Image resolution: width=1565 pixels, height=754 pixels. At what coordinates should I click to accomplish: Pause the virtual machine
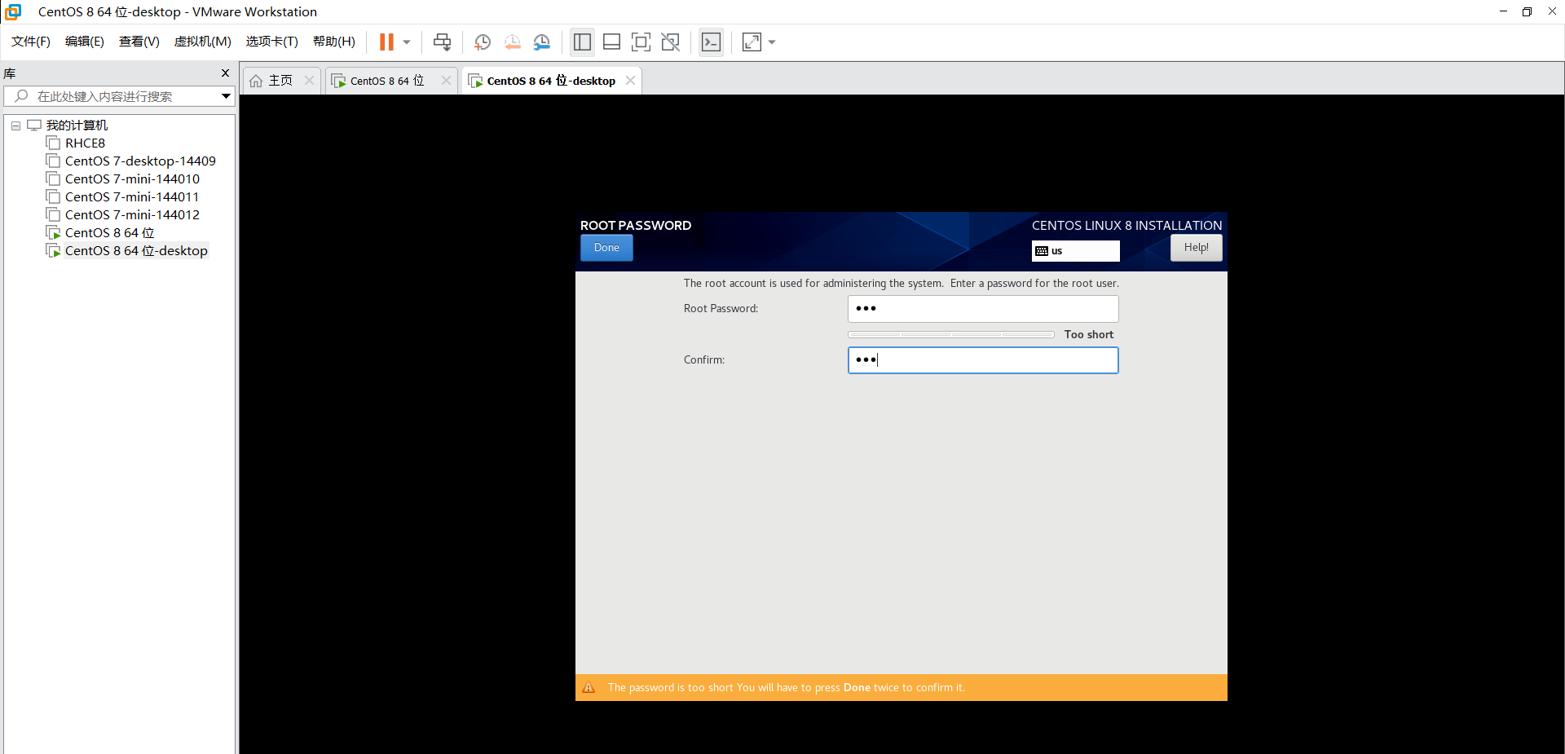(x=386, y=42)
